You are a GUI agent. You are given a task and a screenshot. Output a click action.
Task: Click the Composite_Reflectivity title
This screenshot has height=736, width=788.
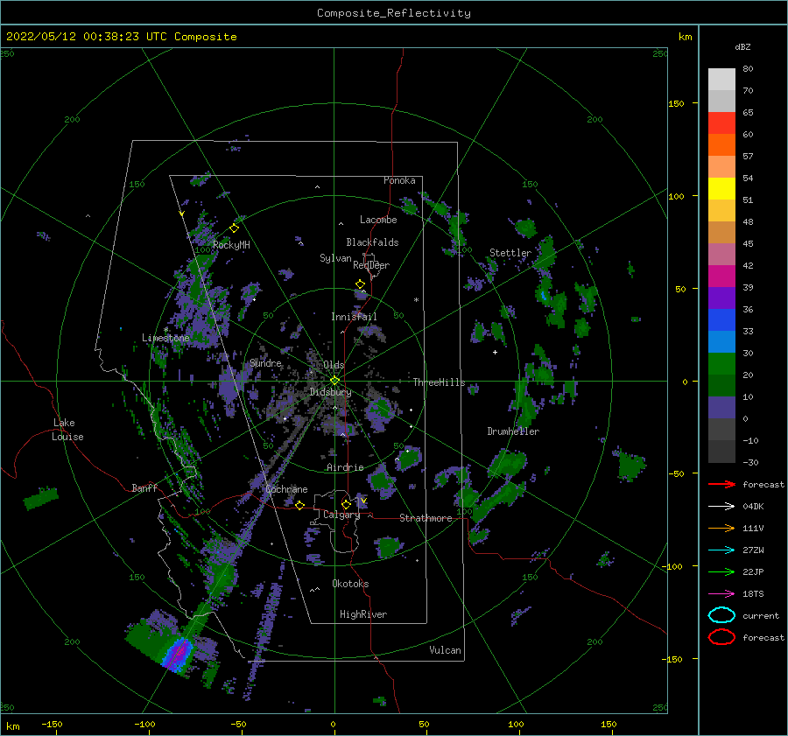[x=394, y=13]
